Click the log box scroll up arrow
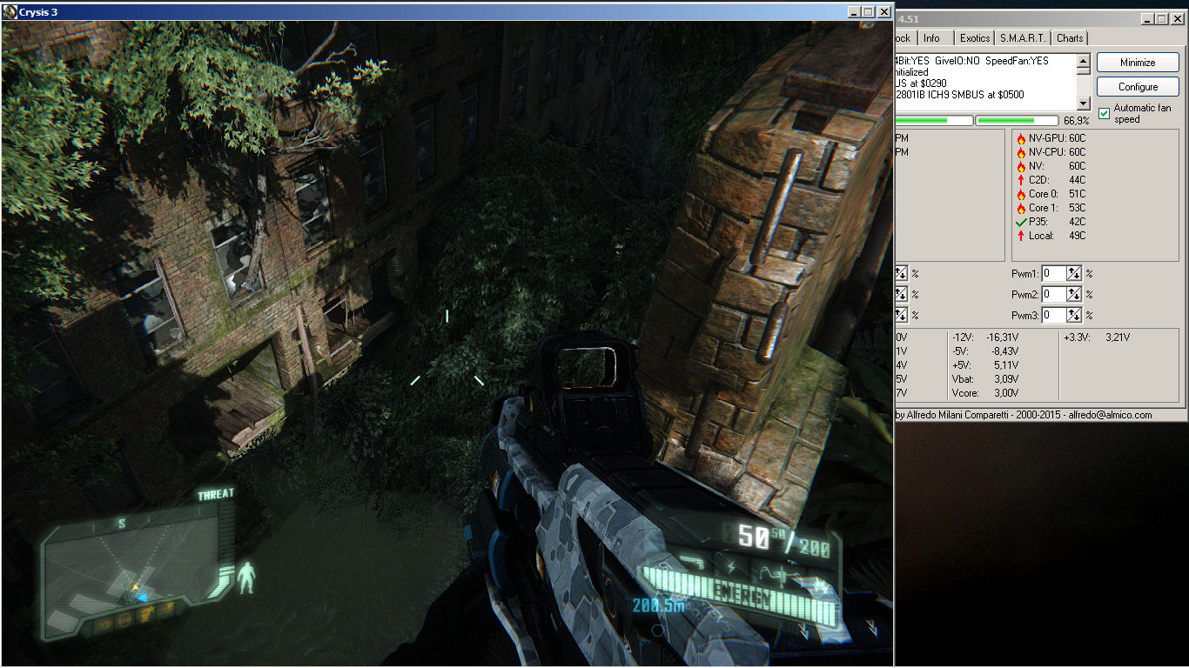 coord(1083,62)
